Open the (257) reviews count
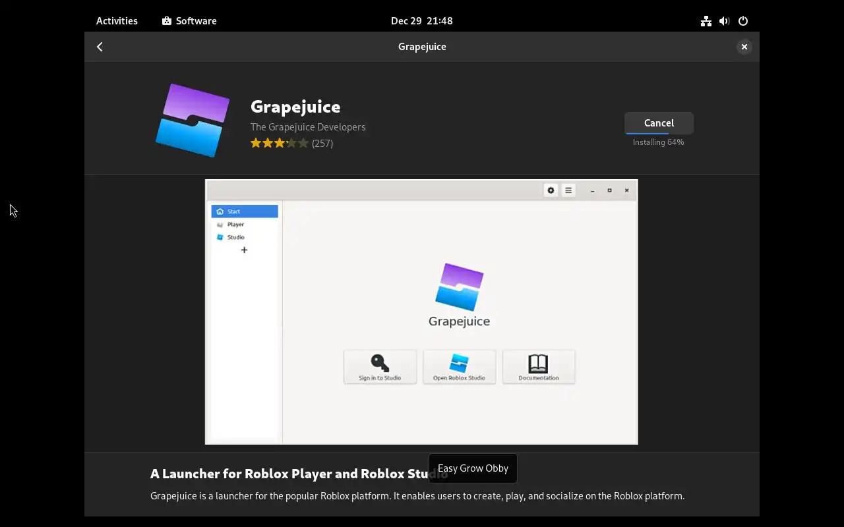The width and height of the screenshot is (844, 527). [322, 144]
